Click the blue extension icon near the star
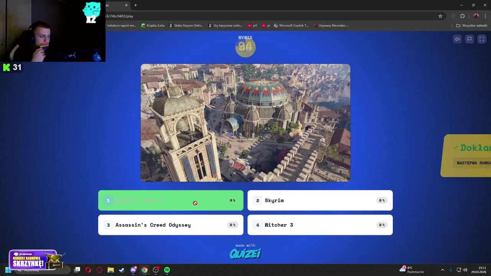The image size is (491, 276). point(453,16)
